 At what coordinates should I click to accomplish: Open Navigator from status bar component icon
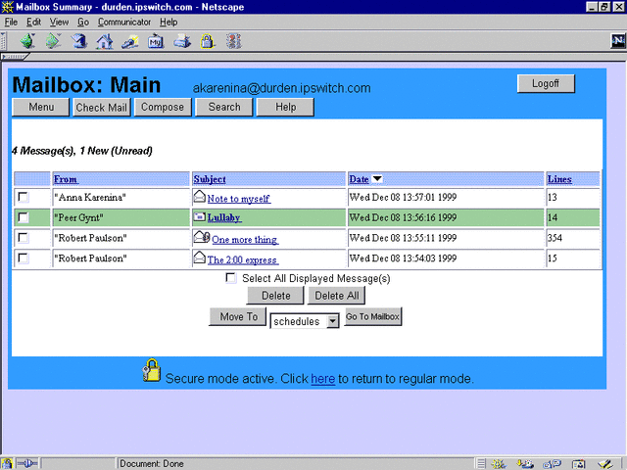coord(499,464)
